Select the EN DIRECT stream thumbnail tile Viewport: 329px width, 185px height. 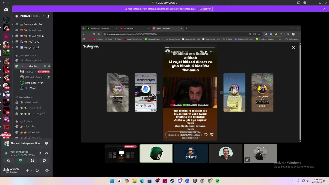121,153
